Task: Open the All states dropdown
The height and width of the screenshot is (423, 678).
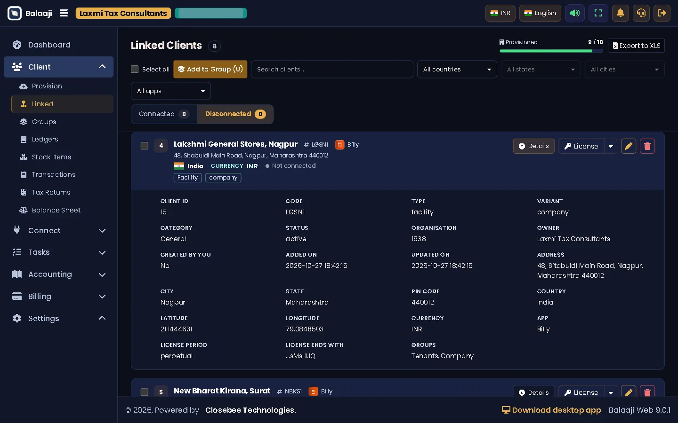Action: (541, 69)
